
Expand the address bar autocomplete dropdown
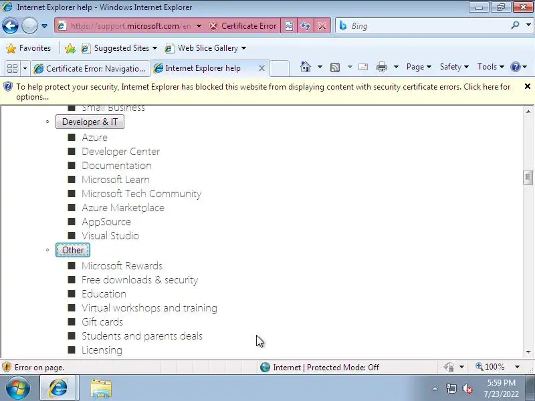(x=199, y=26)
